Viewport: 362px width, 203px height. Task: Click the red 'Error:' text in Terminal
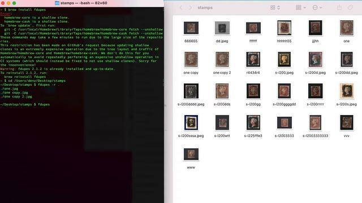click(x=6, y=14)
